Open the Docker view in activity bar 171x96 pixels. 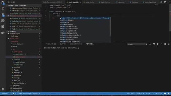[x=3, y=33]
